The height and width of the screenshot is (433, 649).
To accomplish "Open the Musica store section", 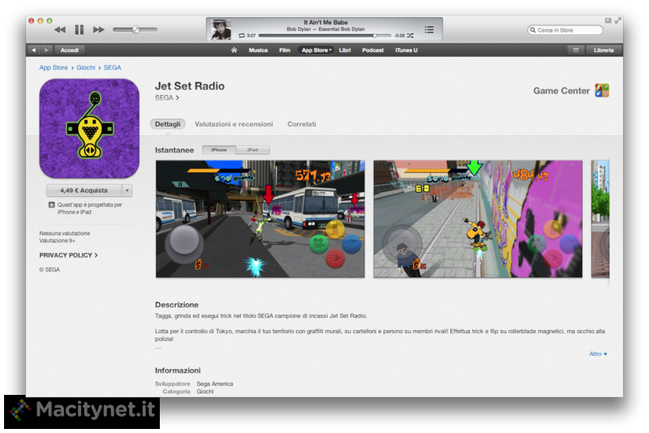I will coord(258,50).
